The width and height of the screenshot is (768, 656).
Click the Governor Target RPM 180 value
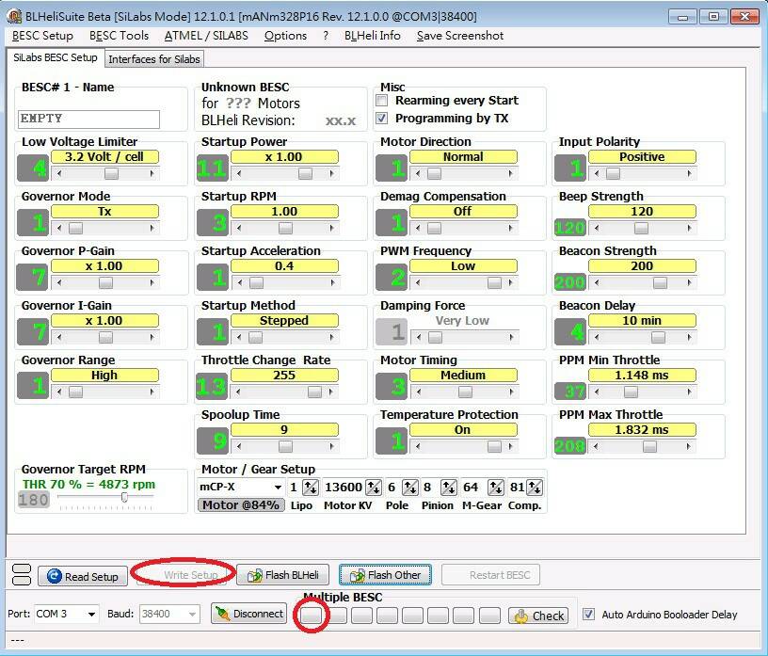pyautogui.click(x=33, y=500)
